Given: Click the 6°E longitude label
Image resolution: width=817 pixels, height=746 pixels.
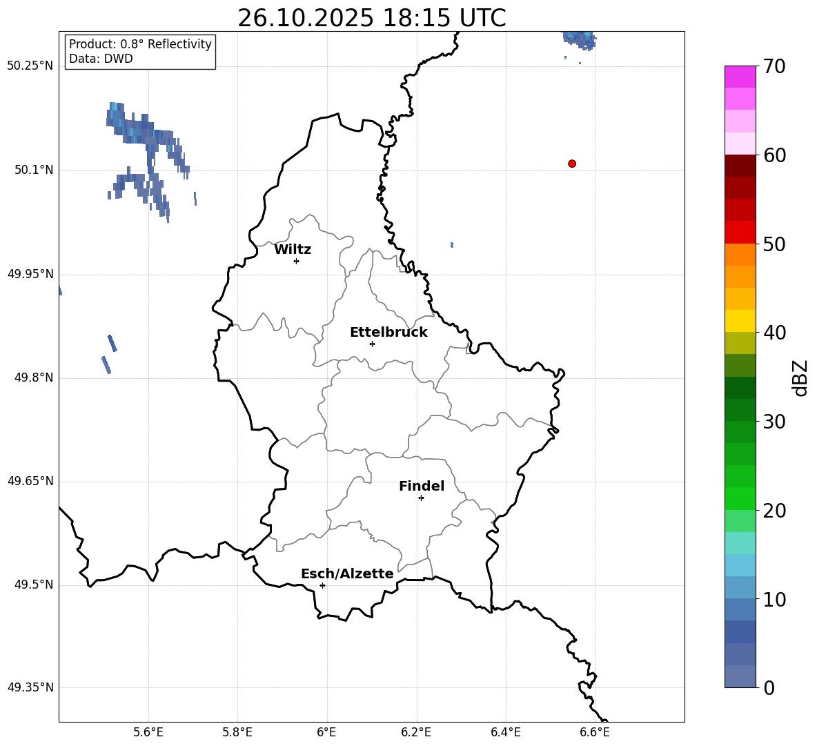Looking at the screenshot, I should [x=326, y=732].
